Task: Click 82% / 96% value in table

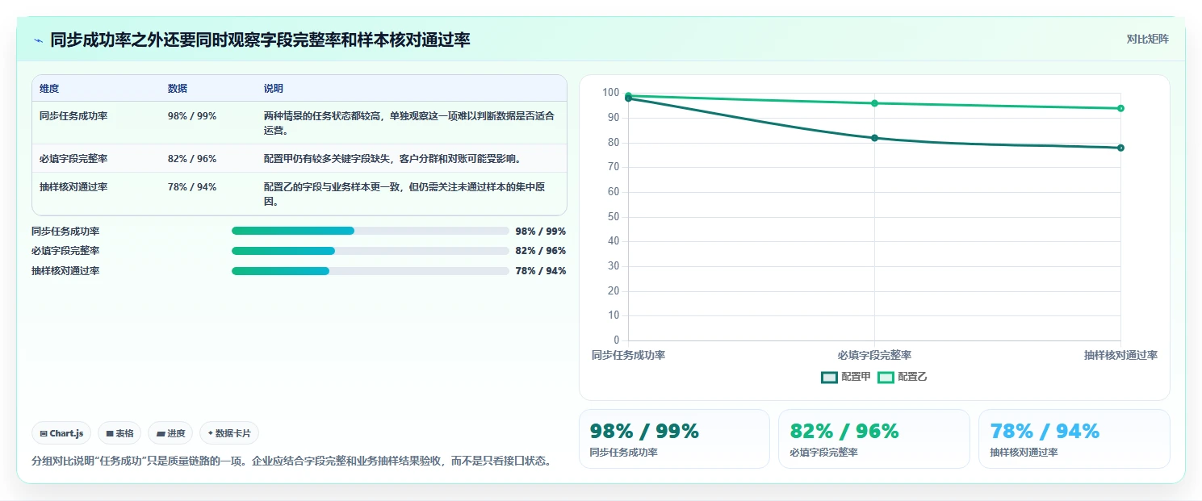Action: (192, 159)
